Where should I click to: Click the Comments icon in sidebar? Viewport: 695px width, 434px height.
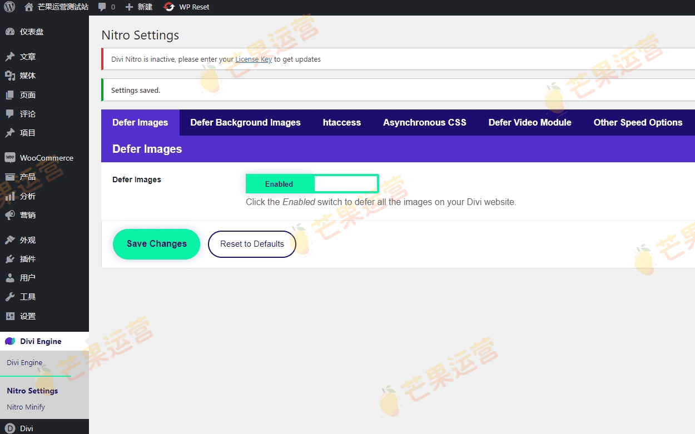10,114
